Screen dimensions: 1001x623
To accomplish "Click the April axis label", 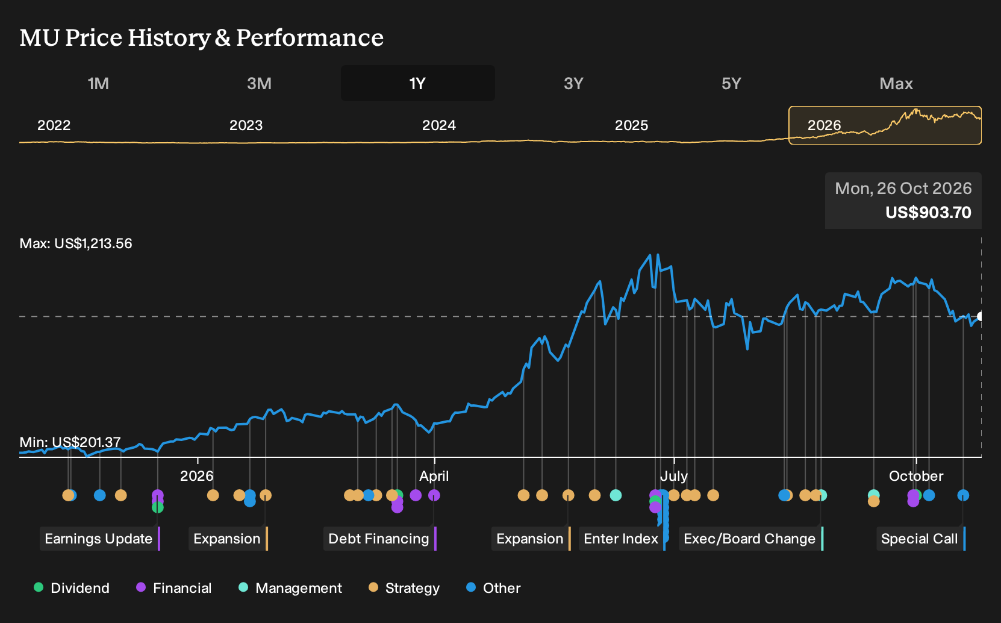I will [x=434, y=476].
